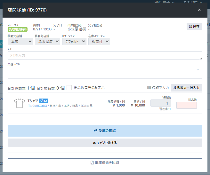Click the 合計移動数 1 個 summary text
The image size is (210, 175).
[x=21, y=88]
